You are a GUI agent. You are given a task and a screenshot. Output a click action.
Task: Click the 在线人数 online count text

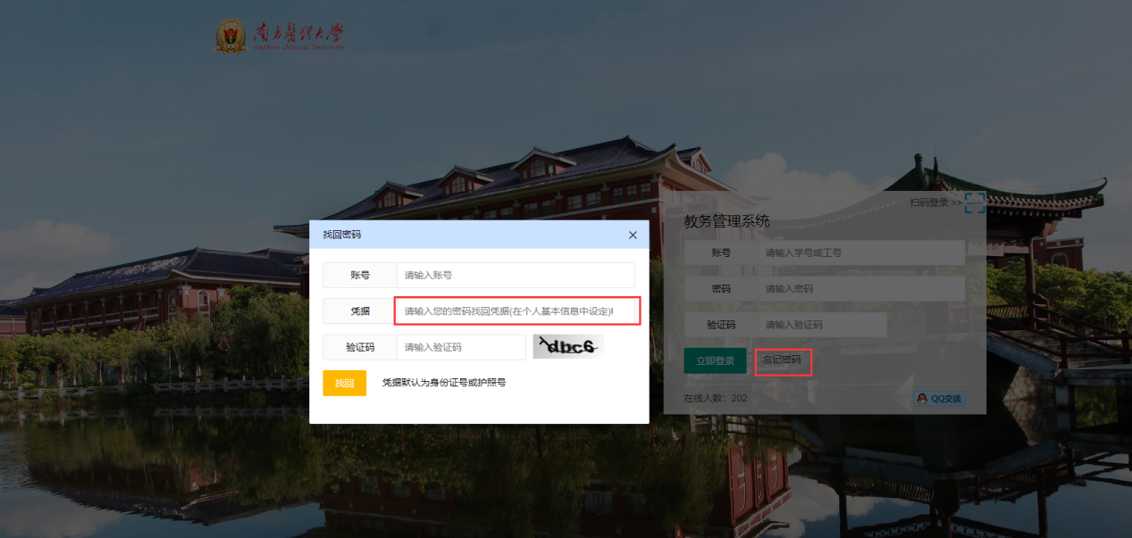point(715,398)
